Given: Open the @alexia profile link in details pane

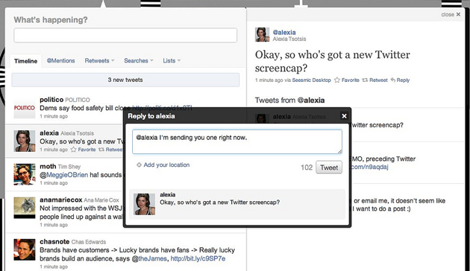Looking at the screenshot, I should 284,32.
